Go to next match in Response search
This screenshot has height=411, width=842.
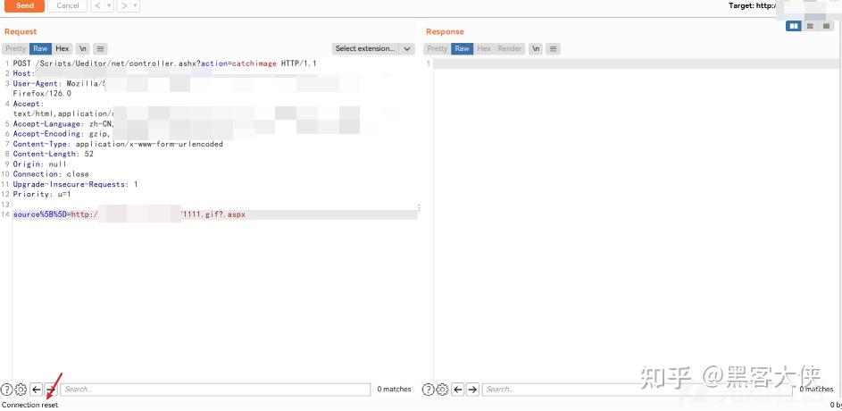[x=472, y=390]
